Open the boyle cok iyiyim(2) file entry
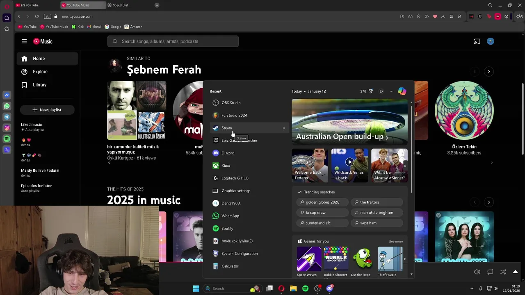This screenshot has height=295, width=525. pyautogui.click(x=249, y=241)
